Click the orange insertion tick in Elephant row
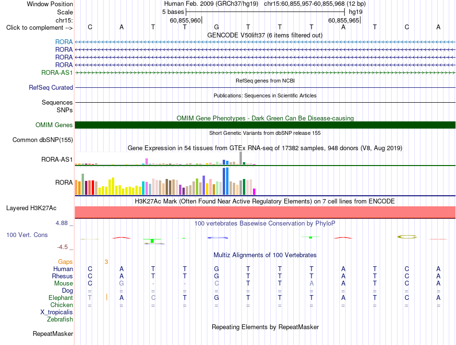The image size is (456, 345). [x=107, y=297]
